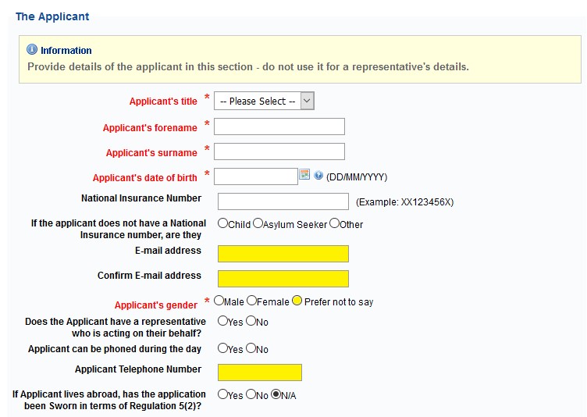Click the yellow E-mail address field
Image resolution: width=587 pixels, height=417 pixels.
283,254
